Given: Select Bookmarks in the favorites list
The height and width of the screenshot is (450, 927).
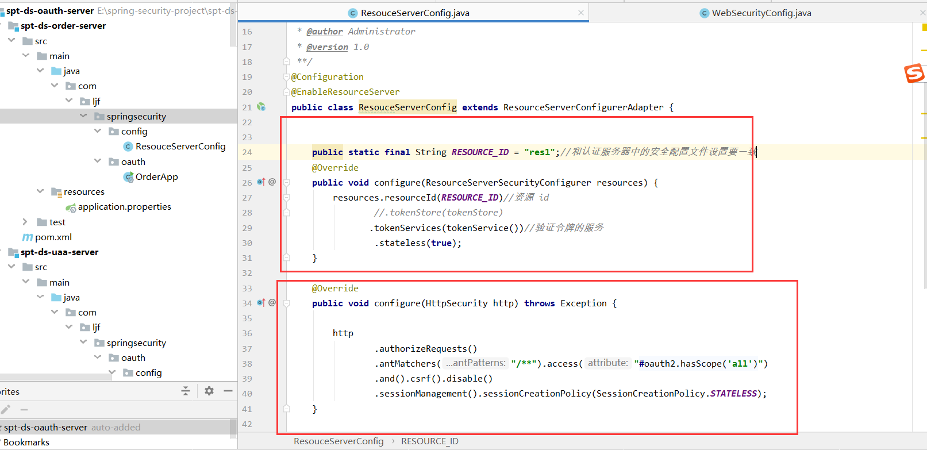Looking at the screenshot, I should tap(26, 442).
